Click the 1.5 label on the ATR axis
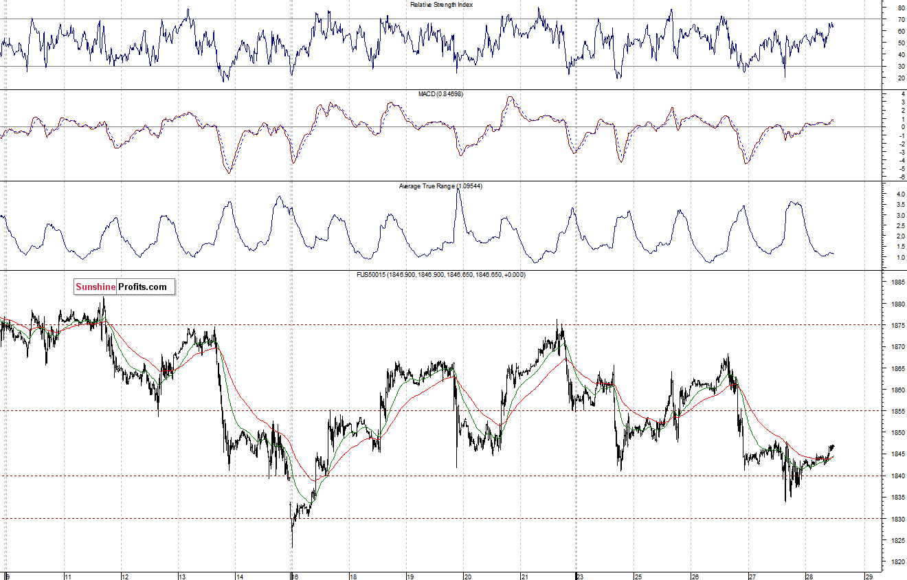Image resolution: width=907 pixels, height=580 pixels. [900, 247]
